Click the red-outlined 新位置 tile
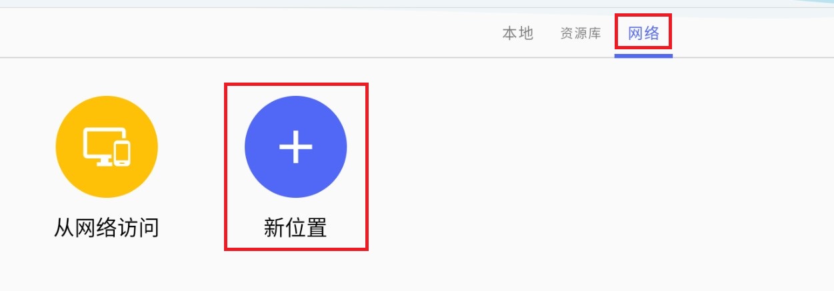This screenshot has height=291, width=834. 296,166
